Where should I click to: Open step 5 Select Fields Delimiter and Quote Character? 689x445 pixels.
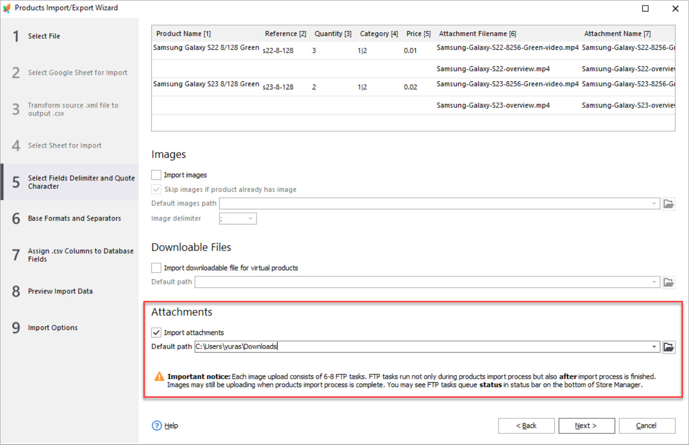click(x=69, y=182)
